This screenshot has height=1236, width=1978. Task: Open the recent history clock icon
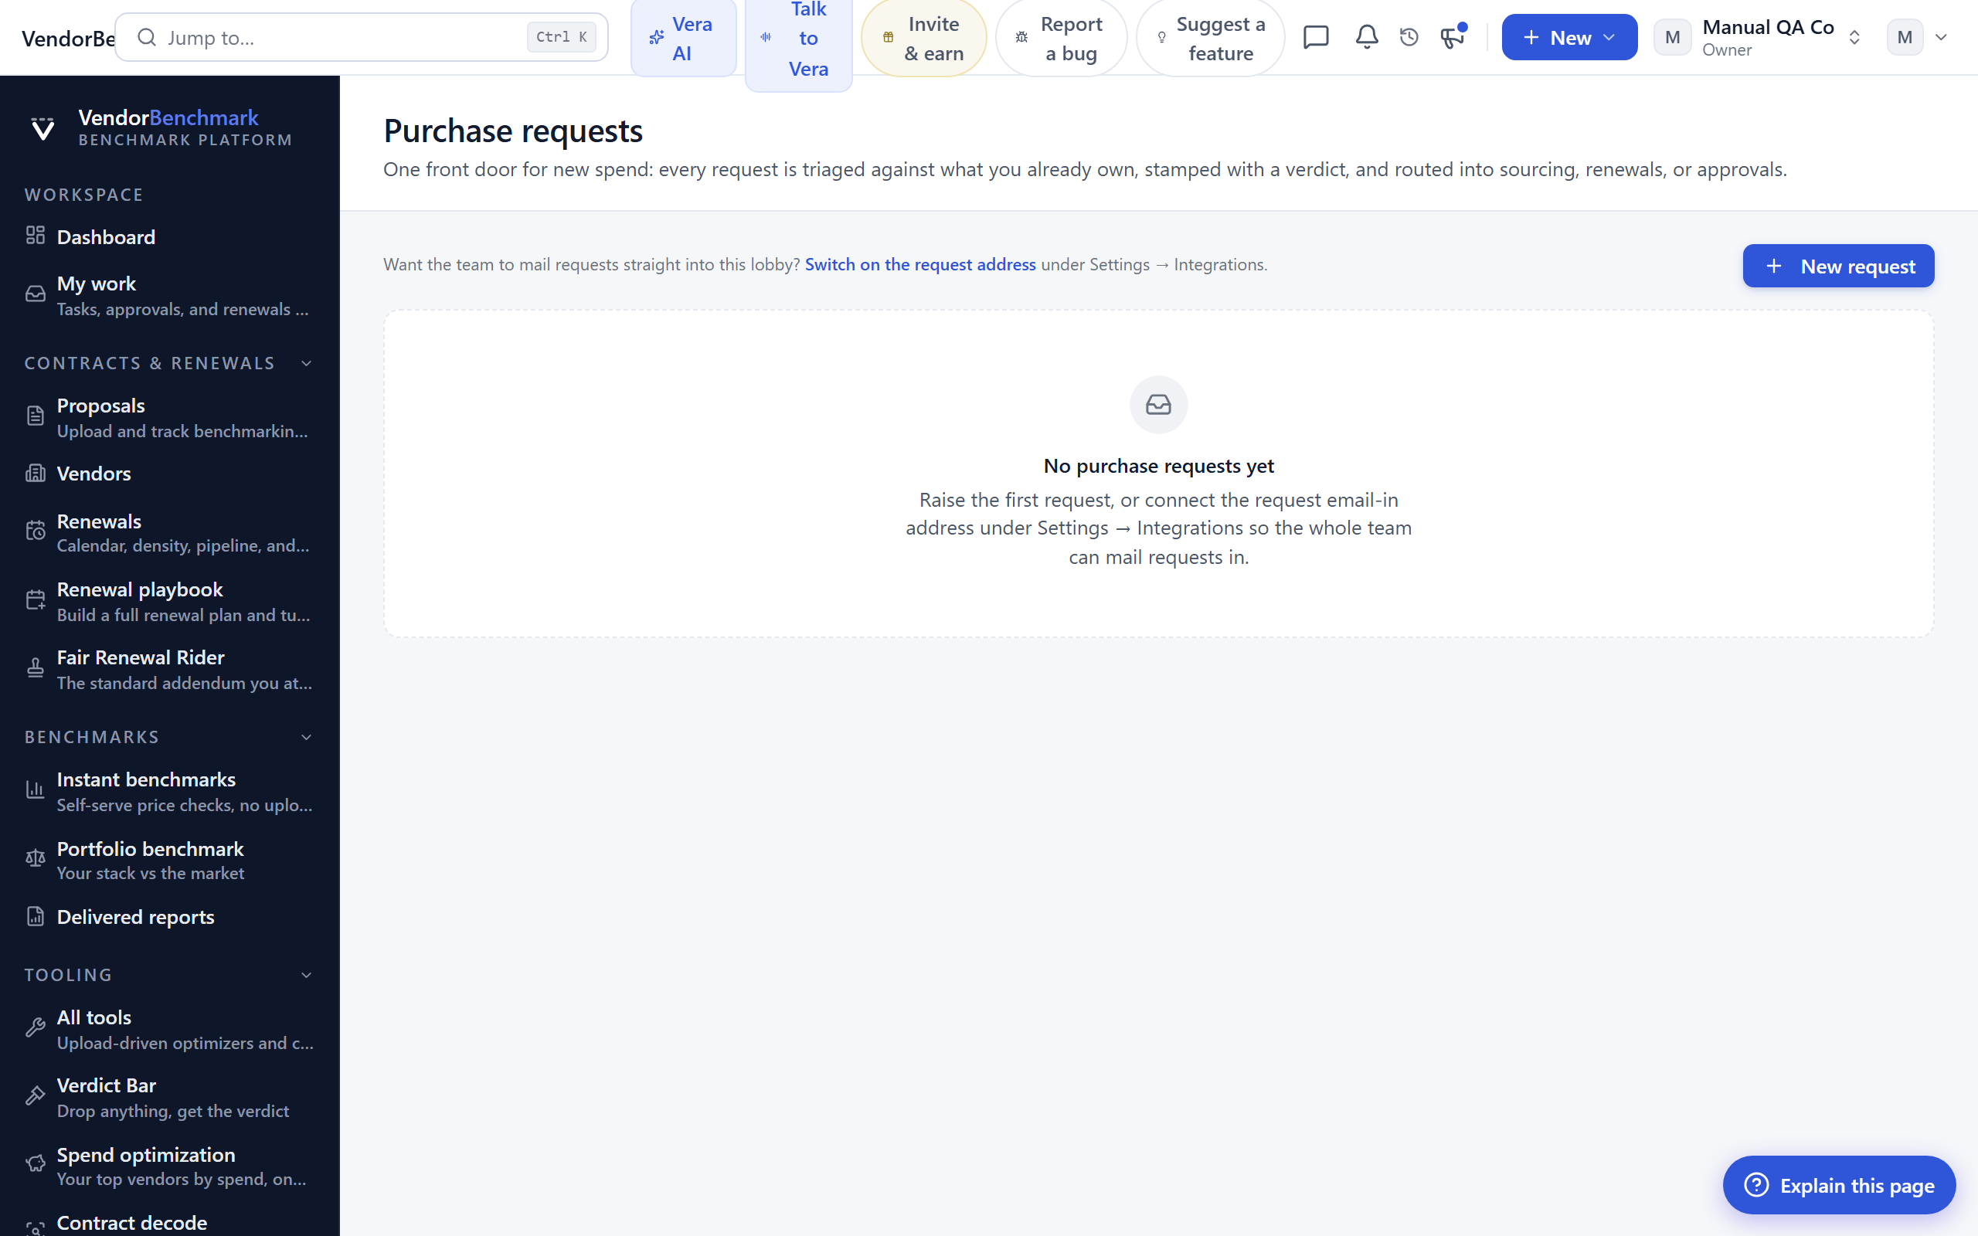[x=1409, y=37]
